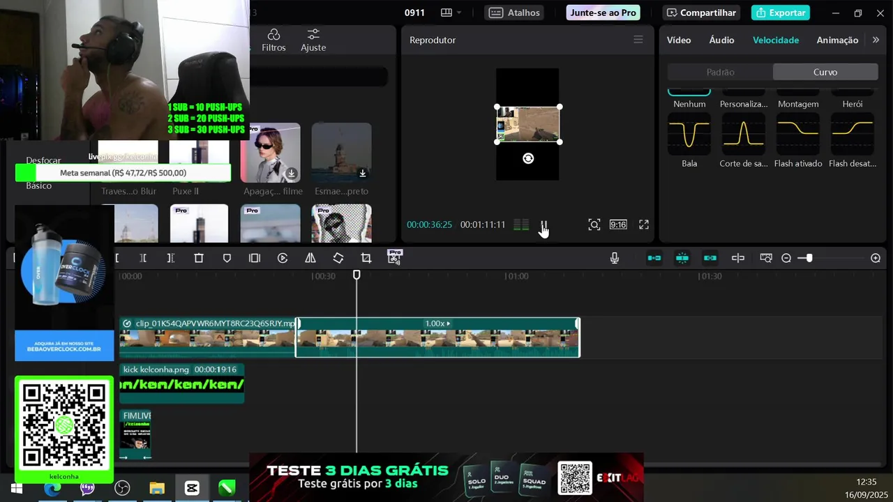Open the 9:16 aspect ratio selector
The height and width of the screenshot is (502, 893).
(x=618, y=225)
